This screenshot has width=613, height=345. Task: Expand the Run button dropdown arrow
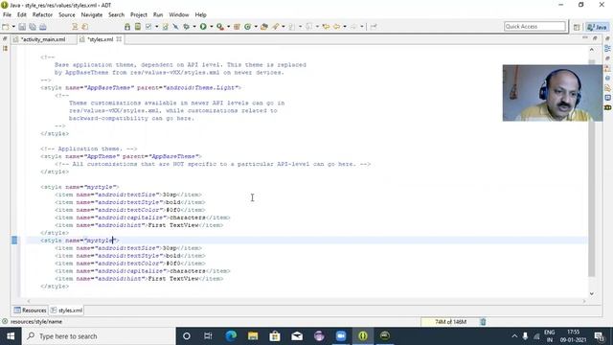tap(211, 27)
